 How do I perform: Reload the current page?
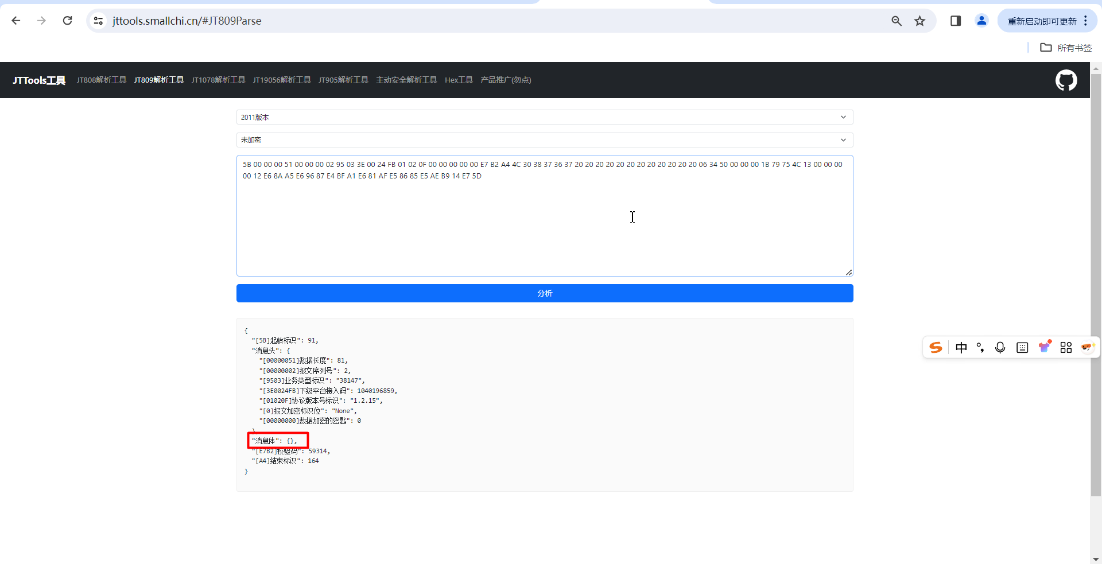[67, 21]
